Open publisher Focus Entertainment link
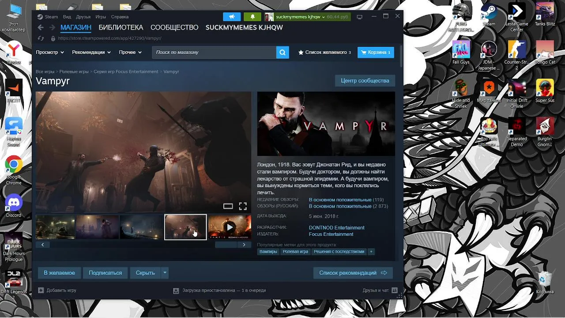565x318 pixels. point(331,234)
